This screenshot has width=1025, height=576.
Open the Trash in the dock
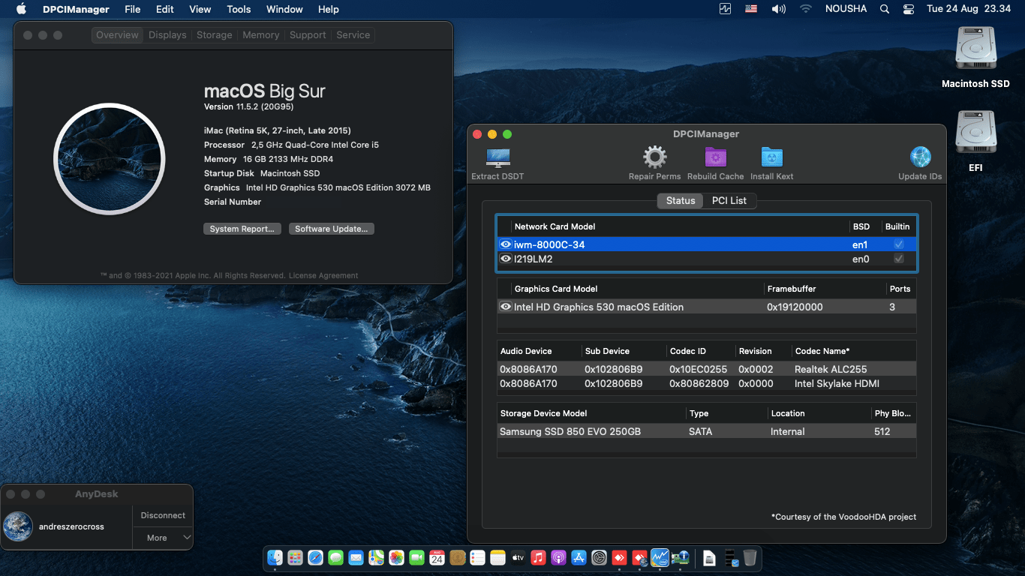click(750, 558)
